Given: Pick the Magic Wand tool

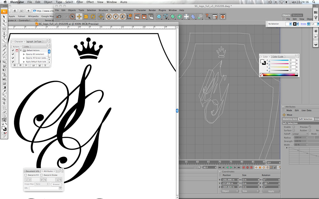Looking at the screenshot, I should (x=4, y=25).
